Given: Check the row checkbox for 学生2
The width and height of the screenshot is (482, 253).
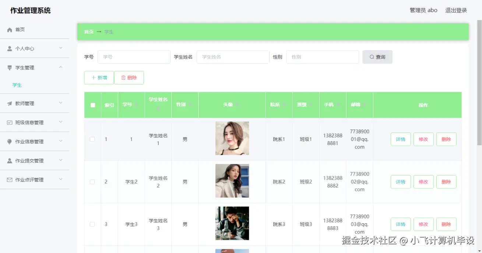Looking at the screenshot, I should pyautogui.click(x=92, y=182).
